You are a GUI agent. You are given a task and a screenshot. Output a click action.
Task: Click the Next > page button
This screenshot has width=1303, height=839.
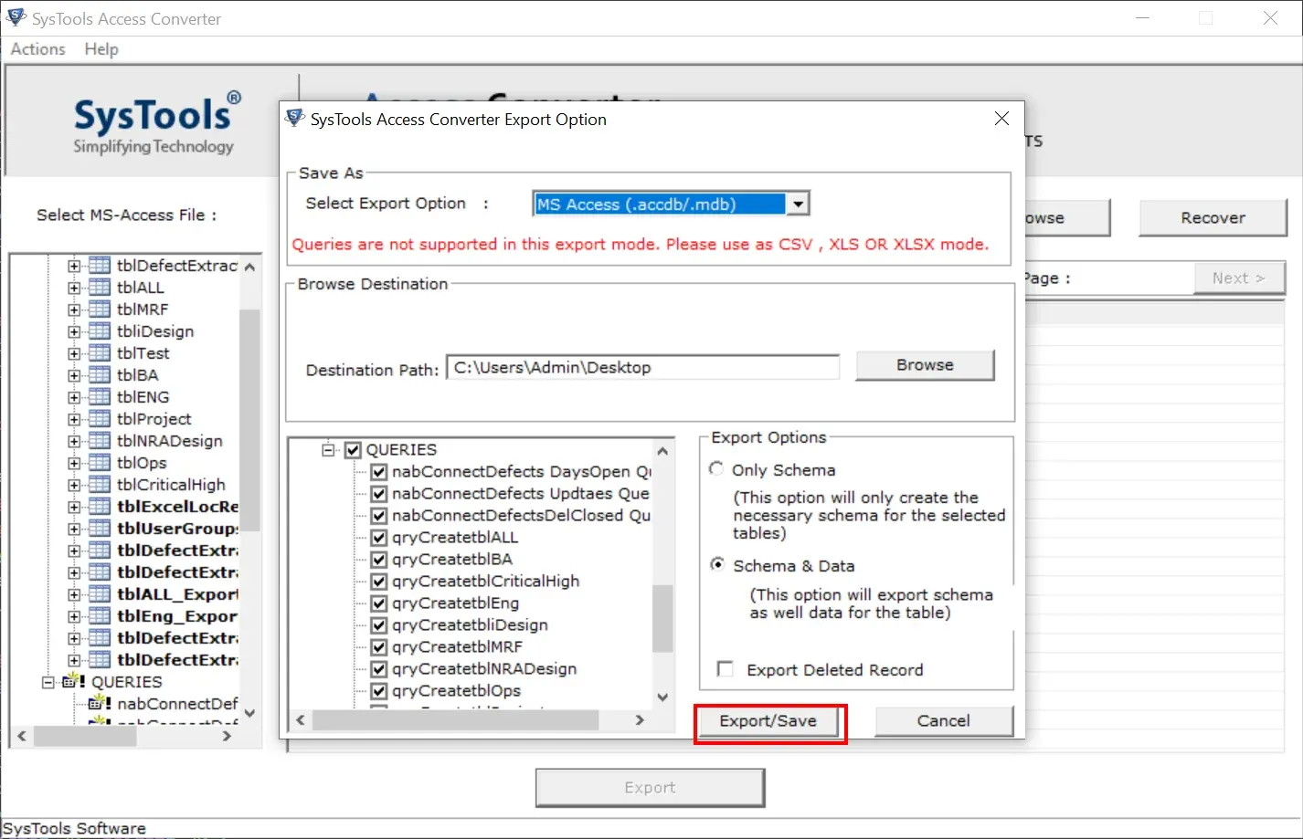click(x=1238, y=278)
